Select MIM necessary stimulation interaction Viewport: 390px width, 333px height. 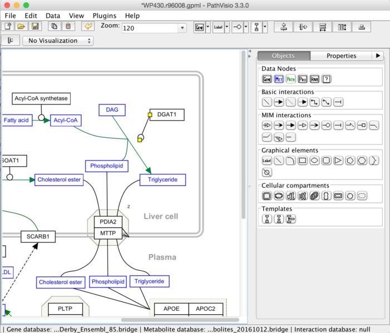click(266, 125)
